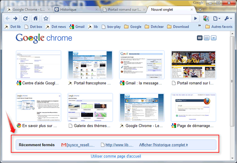Open Page de démarrage Firefox thumbnail
This screenshot has width=237, height=163.
tap(193, 107)
